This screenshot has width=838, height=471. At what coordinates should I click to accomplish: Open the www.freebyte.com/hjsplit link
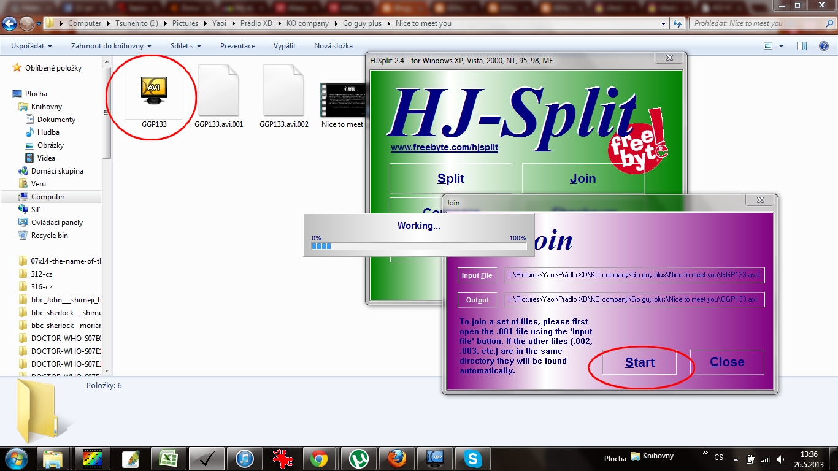(444, 147)
